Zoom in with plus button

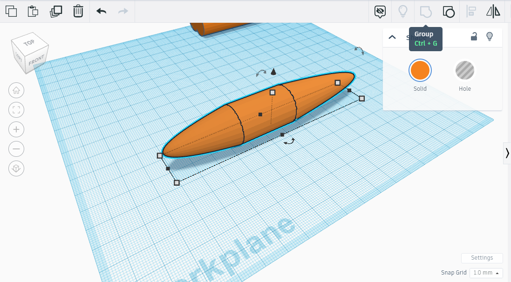click(x=16, y=129)
